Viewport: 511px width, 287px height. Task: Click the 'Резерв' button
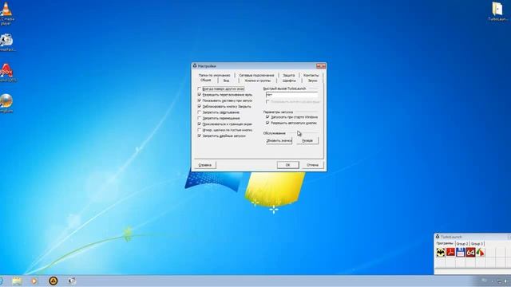point(307,140)
